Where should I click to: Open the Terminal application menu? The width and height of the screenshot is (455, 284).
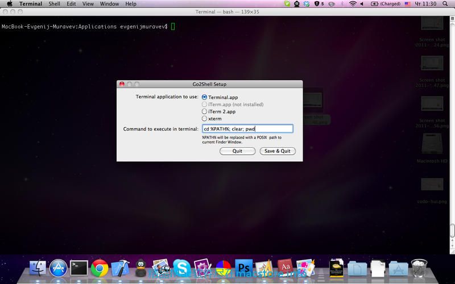coord(31,4)
